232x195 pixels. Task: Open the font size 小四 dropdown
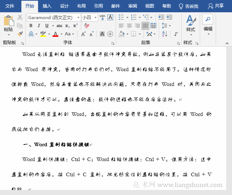coord(96,17)
